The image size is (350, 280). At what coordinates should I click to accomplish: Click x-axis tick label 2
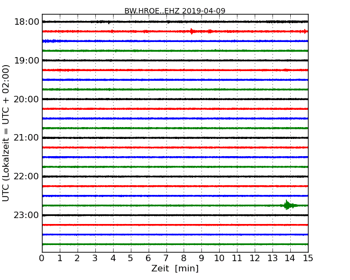[77, 258]
